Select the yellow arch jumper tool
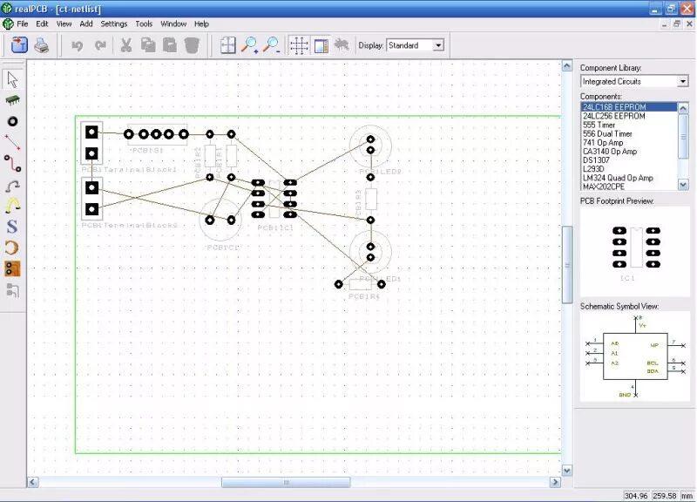Screen dimensions: 697x502 pos(12,206)
